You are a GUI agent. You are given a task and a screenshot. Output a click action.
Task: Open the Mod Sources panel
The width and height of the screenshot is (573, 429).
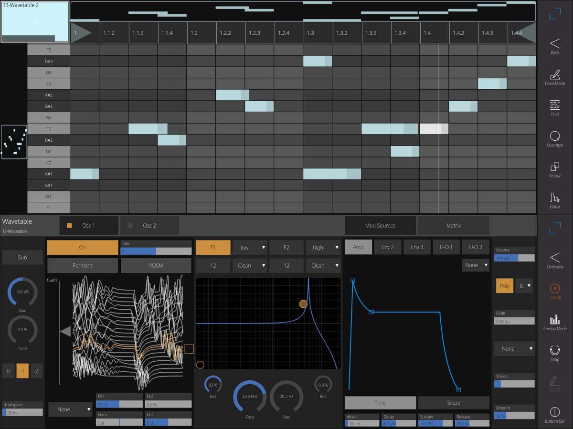[x=380, y=225]
